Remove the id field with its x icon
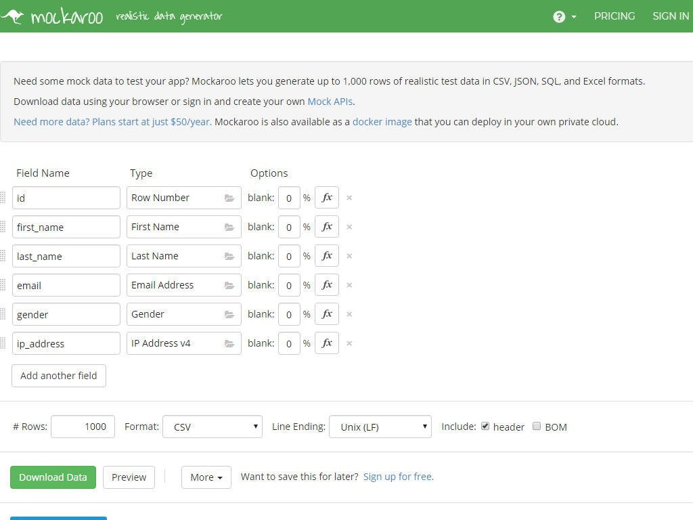 (x=349, y=198)
